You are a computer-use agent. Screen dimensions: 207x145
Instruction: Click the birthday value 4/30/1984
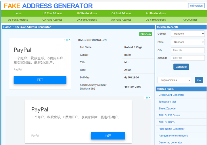(x=131, y=77)
